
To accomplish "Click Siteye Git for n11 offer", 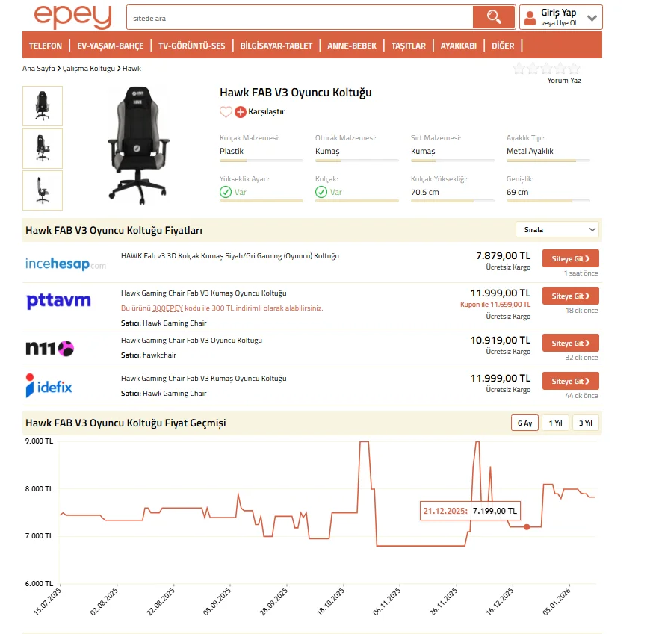I will coord(571,343).
